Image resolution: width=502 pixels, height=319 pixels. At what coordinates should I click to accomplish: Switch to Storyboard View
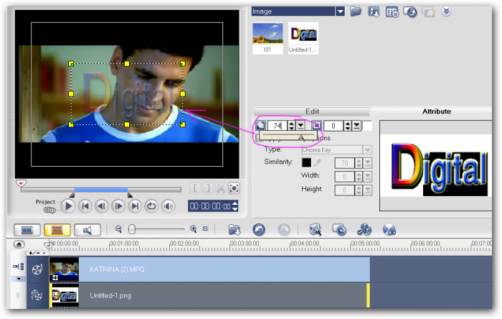click(27, 230)
